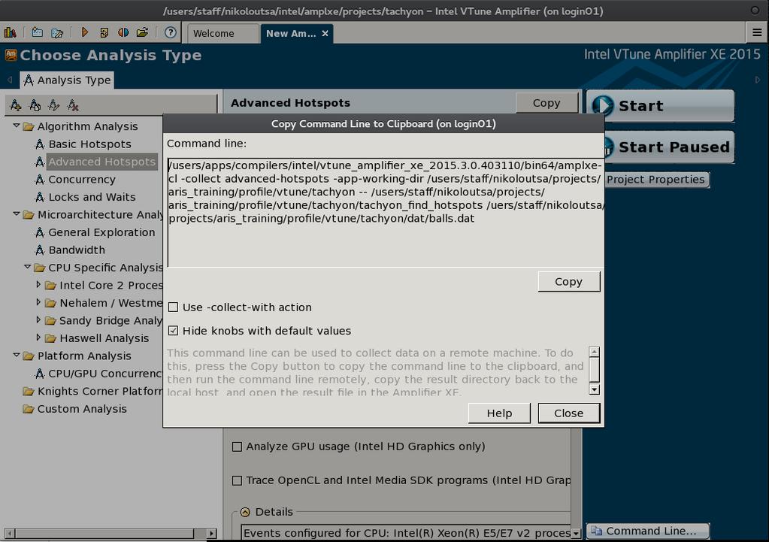Expand the Intel Core 2 Processor folder

(38, 284)
